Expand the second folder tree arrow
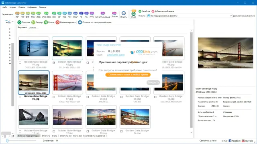 [10, 32]
